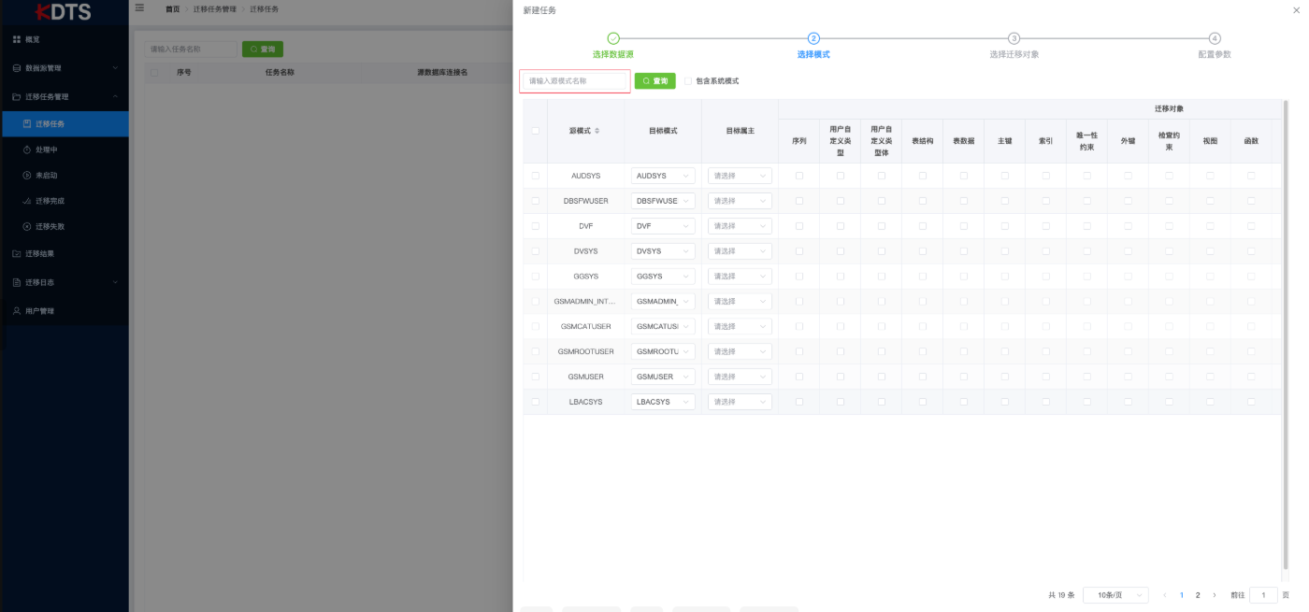Toggle the hamburger sidebar collapse icon
The height and width of the screenshot is (612, 1309).
139,7
